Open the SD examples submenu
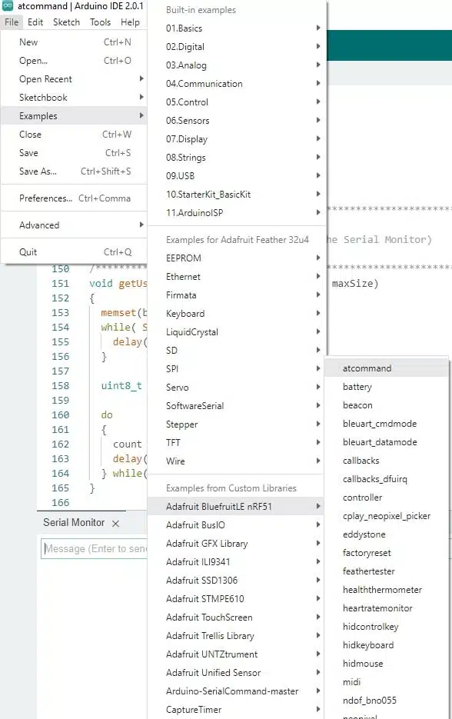Screen dimensions: 452x719 tap(237, 351)
